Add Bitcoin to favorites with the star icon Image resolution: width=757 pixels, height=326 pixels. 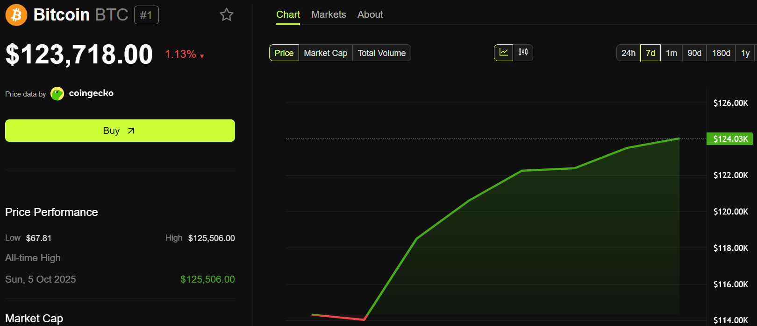coord(227,14)
